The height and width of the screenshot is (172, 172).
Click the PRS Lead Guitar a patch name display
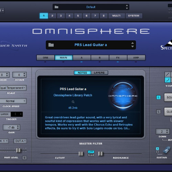click(x=91, y=45)
